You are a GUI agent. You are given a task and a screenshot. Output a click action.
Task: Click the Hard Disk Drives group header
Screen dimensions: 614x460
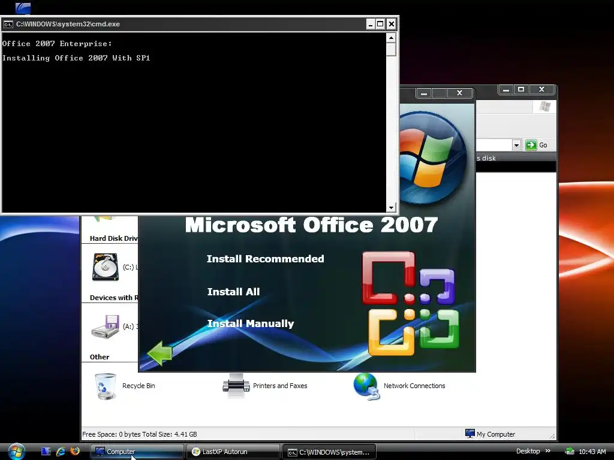113,238
